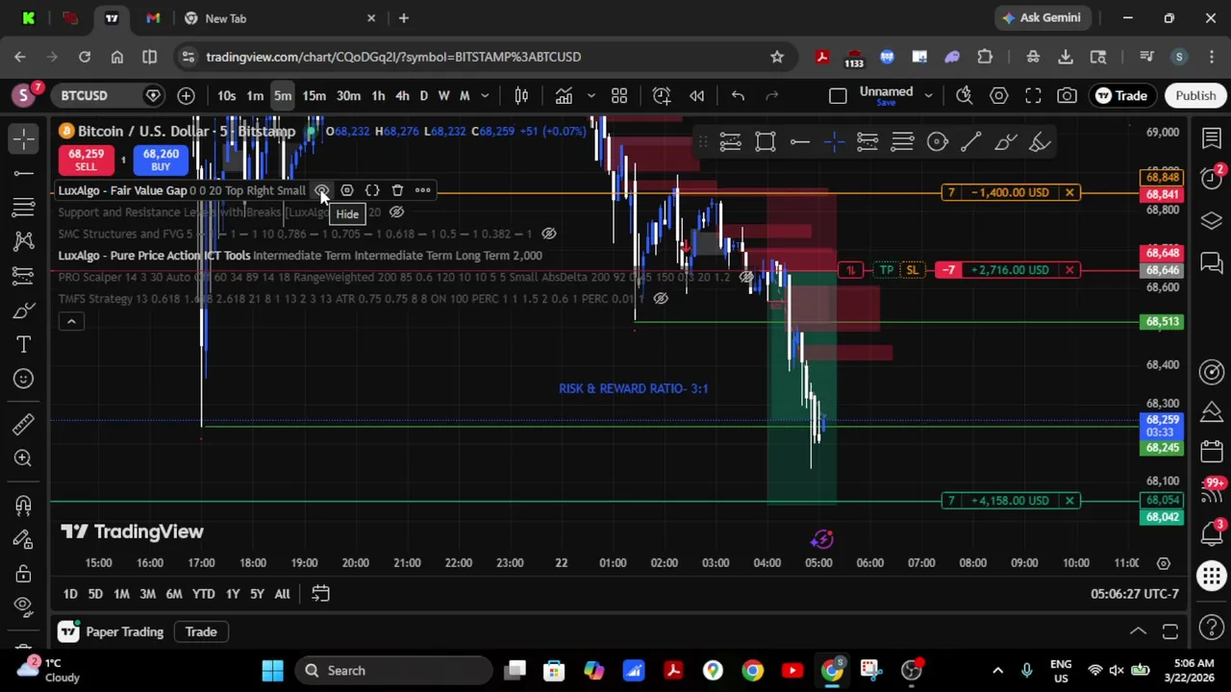This screenshot has height=692, width=1231.
Task: Toggle hide all drawings eye in left sidebar
Action: pyautogui.click(x=24, y=605)
